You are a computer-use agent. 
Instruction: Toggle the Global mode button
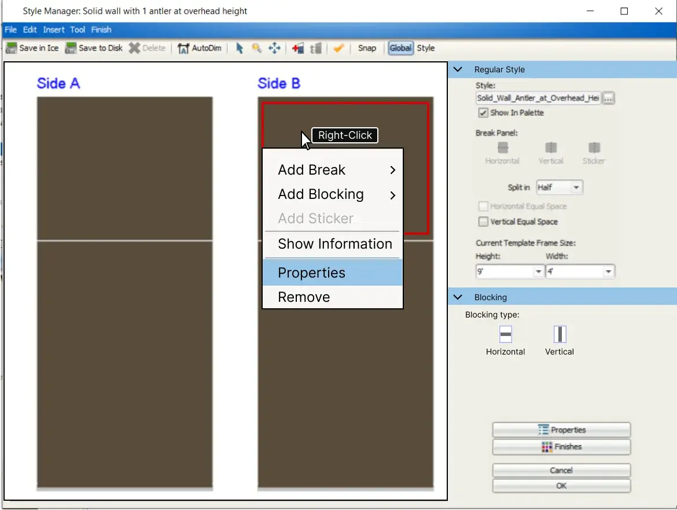[x=400, y=48]
